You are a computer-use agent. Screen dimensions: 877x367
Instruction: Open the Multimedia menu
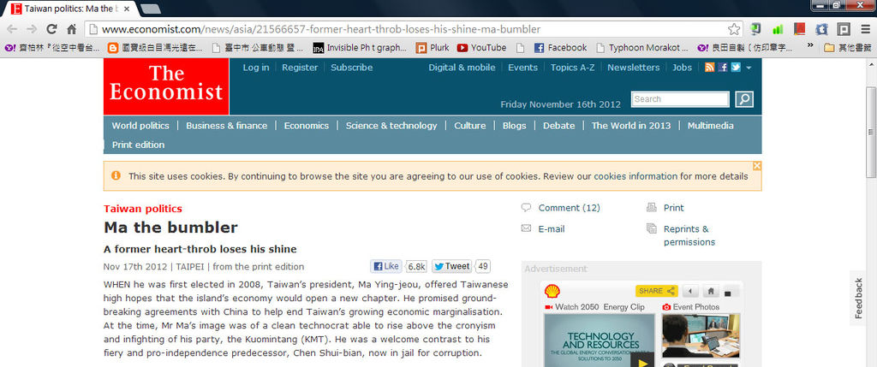(x=710, y=126)
